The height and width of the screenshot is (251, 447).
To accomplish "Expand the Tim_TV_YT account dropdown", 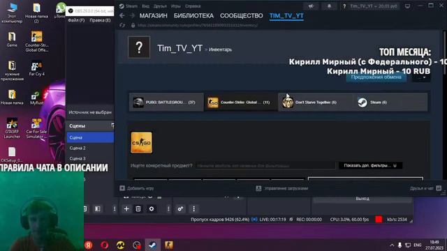I will 373,6.
